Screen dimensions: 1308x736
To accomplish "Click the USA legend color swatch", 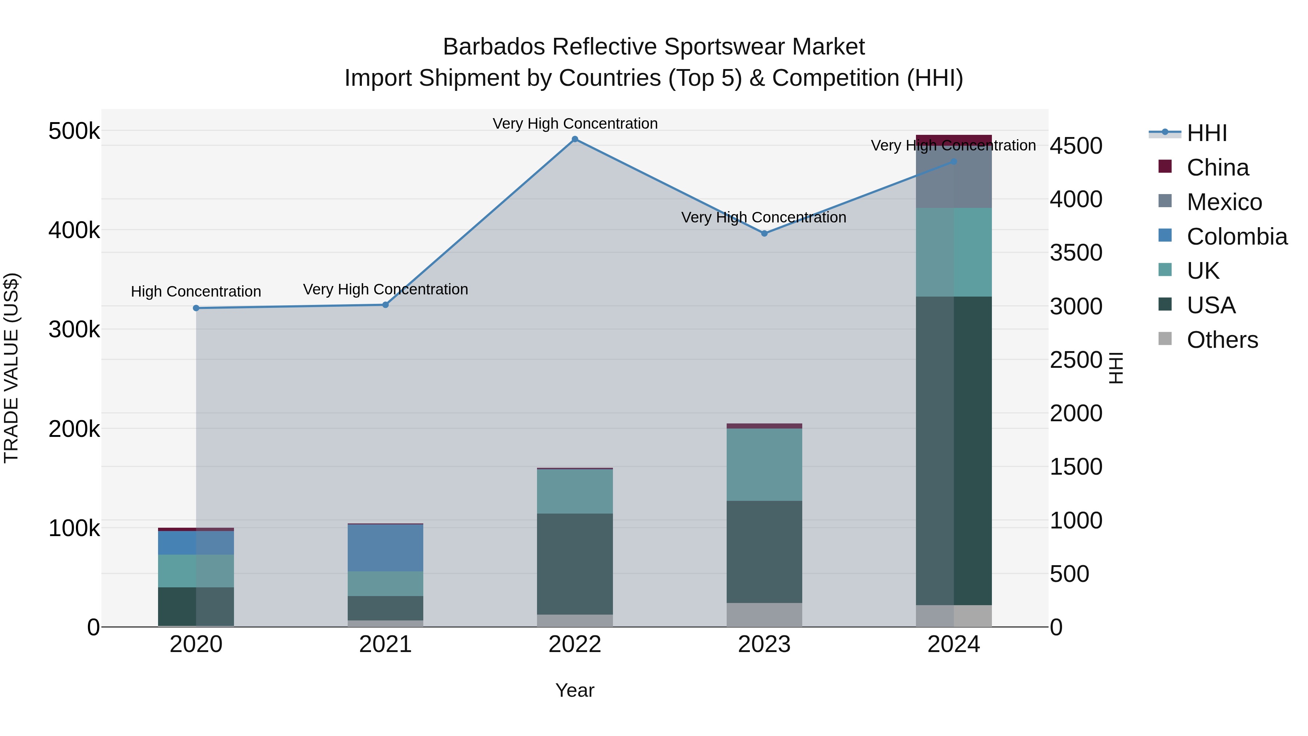I will pyautogui.click(x=1165, y=304).
